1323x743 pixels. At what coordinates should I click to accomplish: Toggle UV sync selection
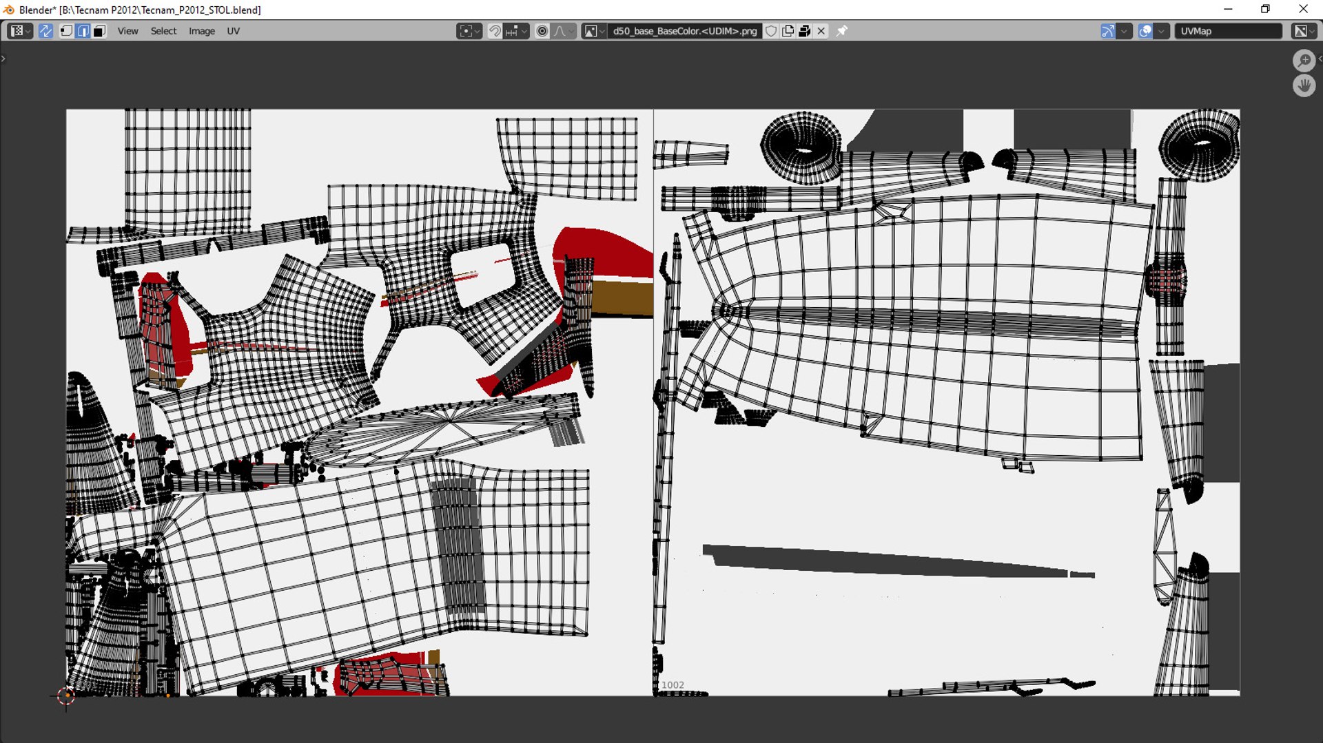pyautogui.click(x=45, y=31)
